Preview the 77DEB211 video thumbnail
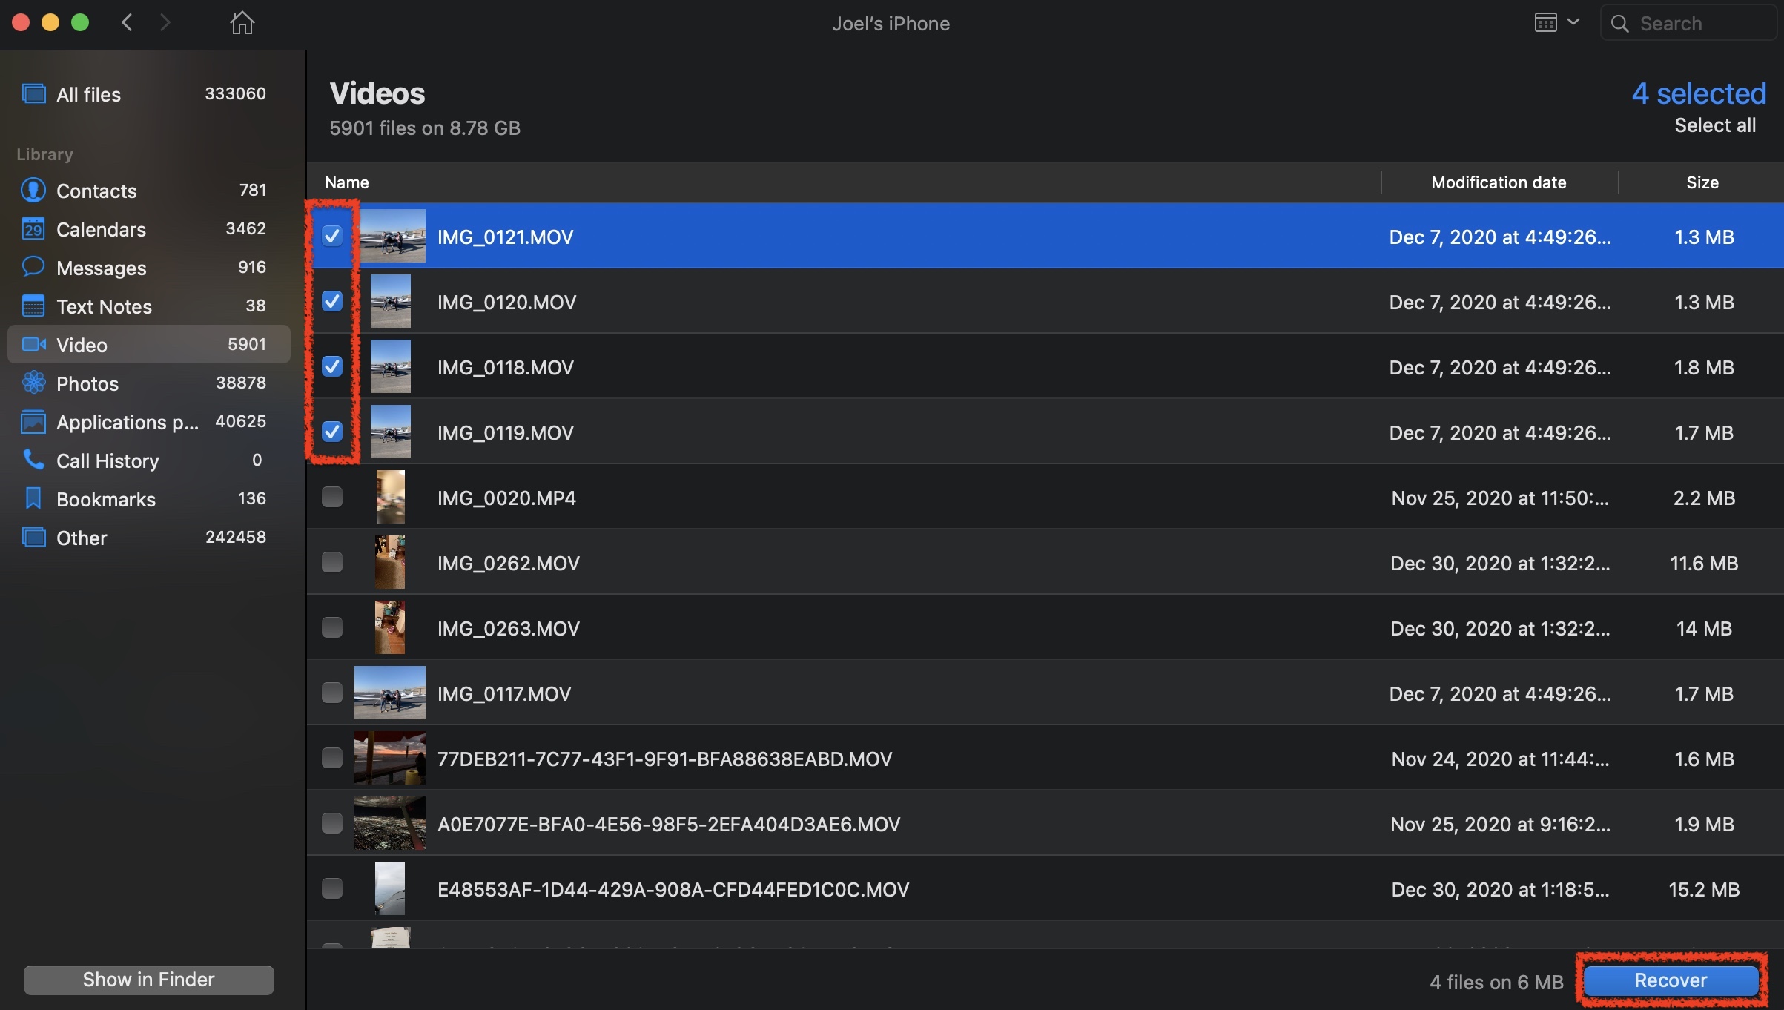The image size is (1784, 1010). coord(390,758)
